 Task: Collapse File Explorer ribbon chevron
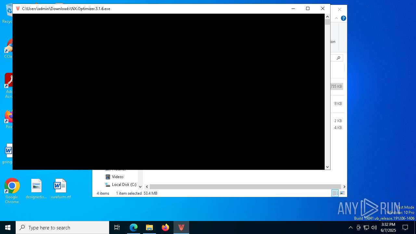pyautogui.click(x=336, y=18)
